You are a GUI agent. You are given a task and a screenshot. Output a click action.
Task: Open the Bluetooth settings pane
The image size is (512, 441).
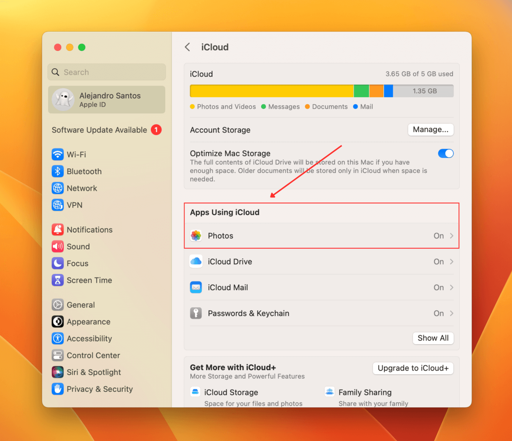pyautogui.click(x=107, y=171)
